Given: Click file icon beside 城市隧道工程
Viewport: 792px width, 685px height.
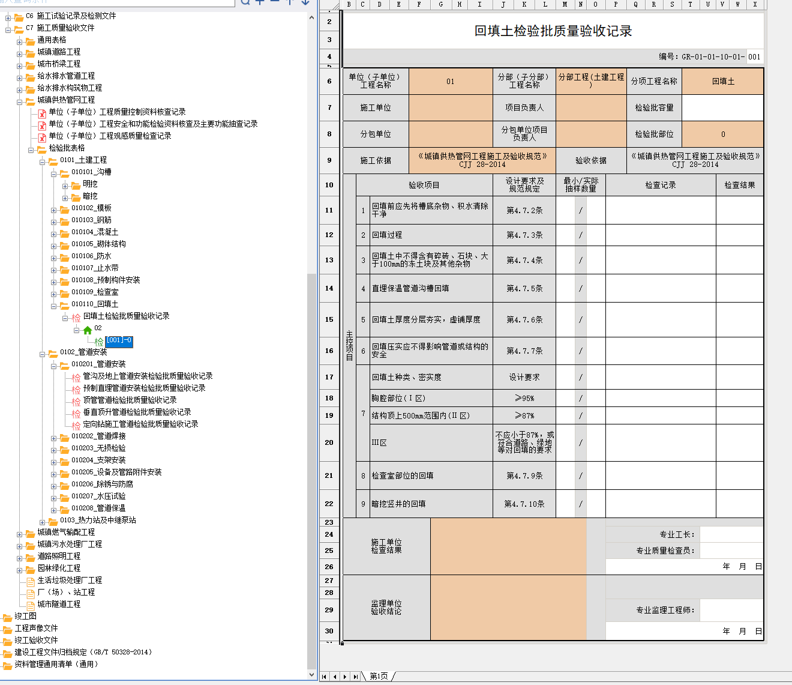Looking at the screenshot, I should [x=31, y=605].
